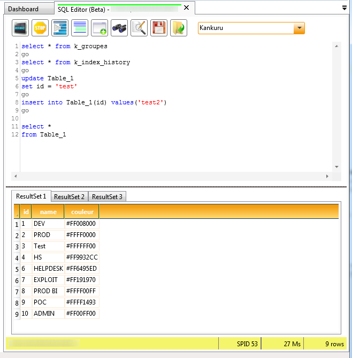Click the #FF00FF00 couleur cell
352x358 pixels.
click(x=82, y=314)
